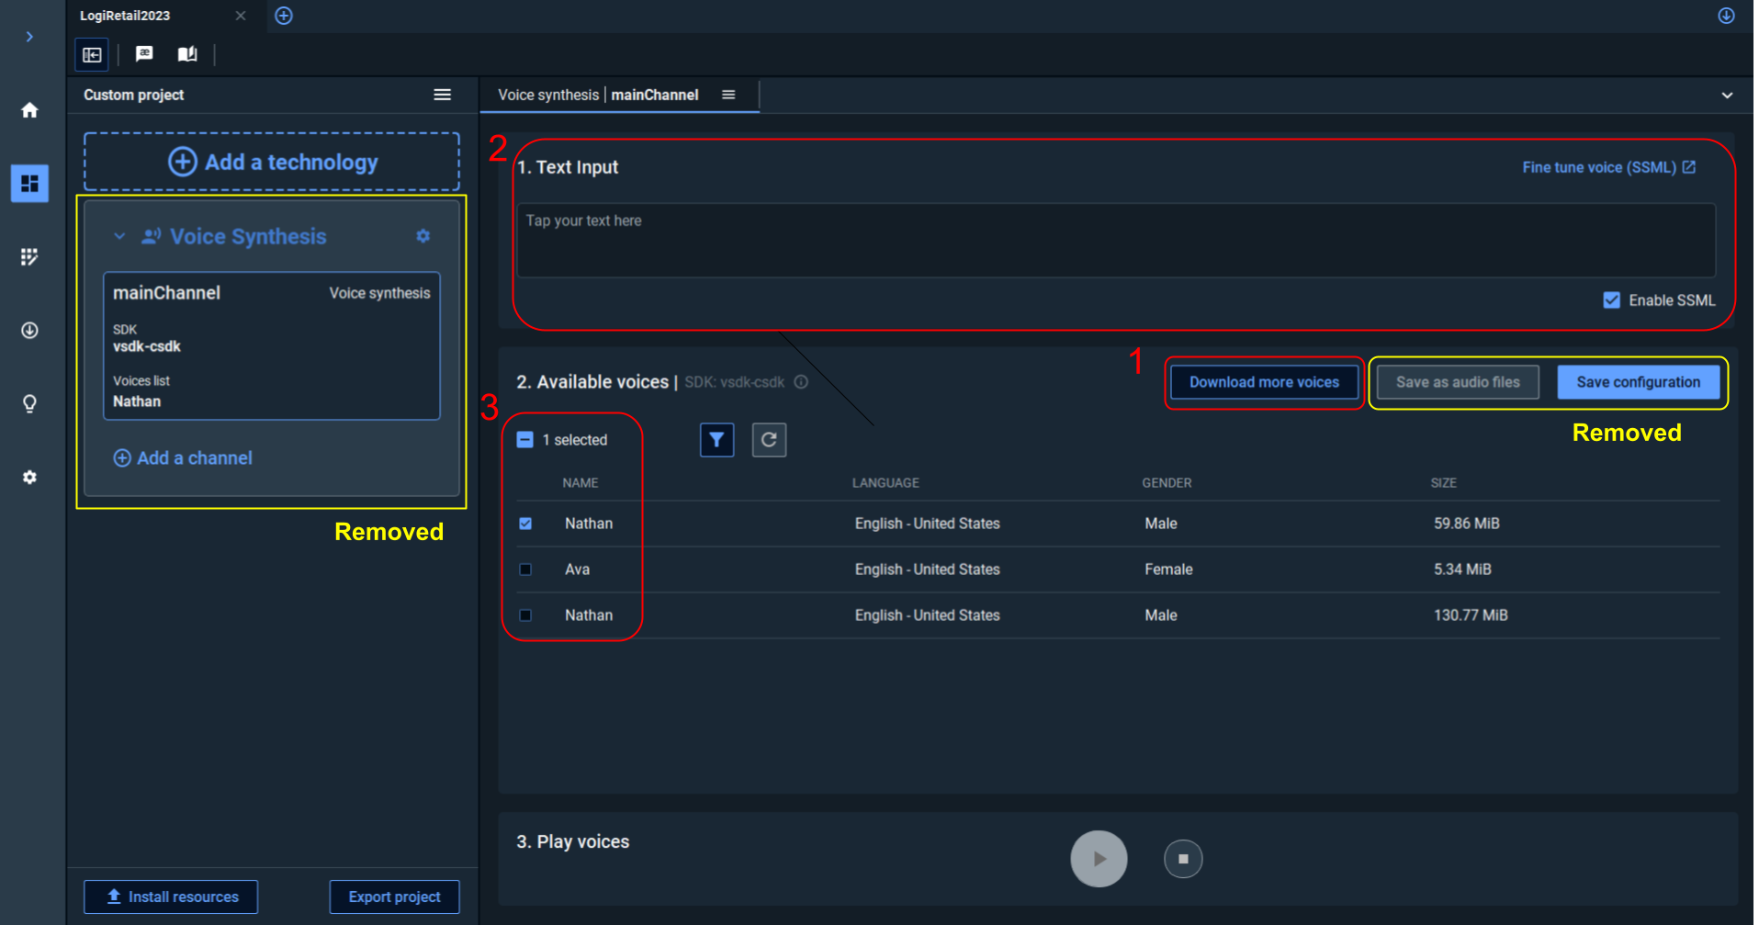Toggle the Enable SSML checkbox

click(1611, 300)
